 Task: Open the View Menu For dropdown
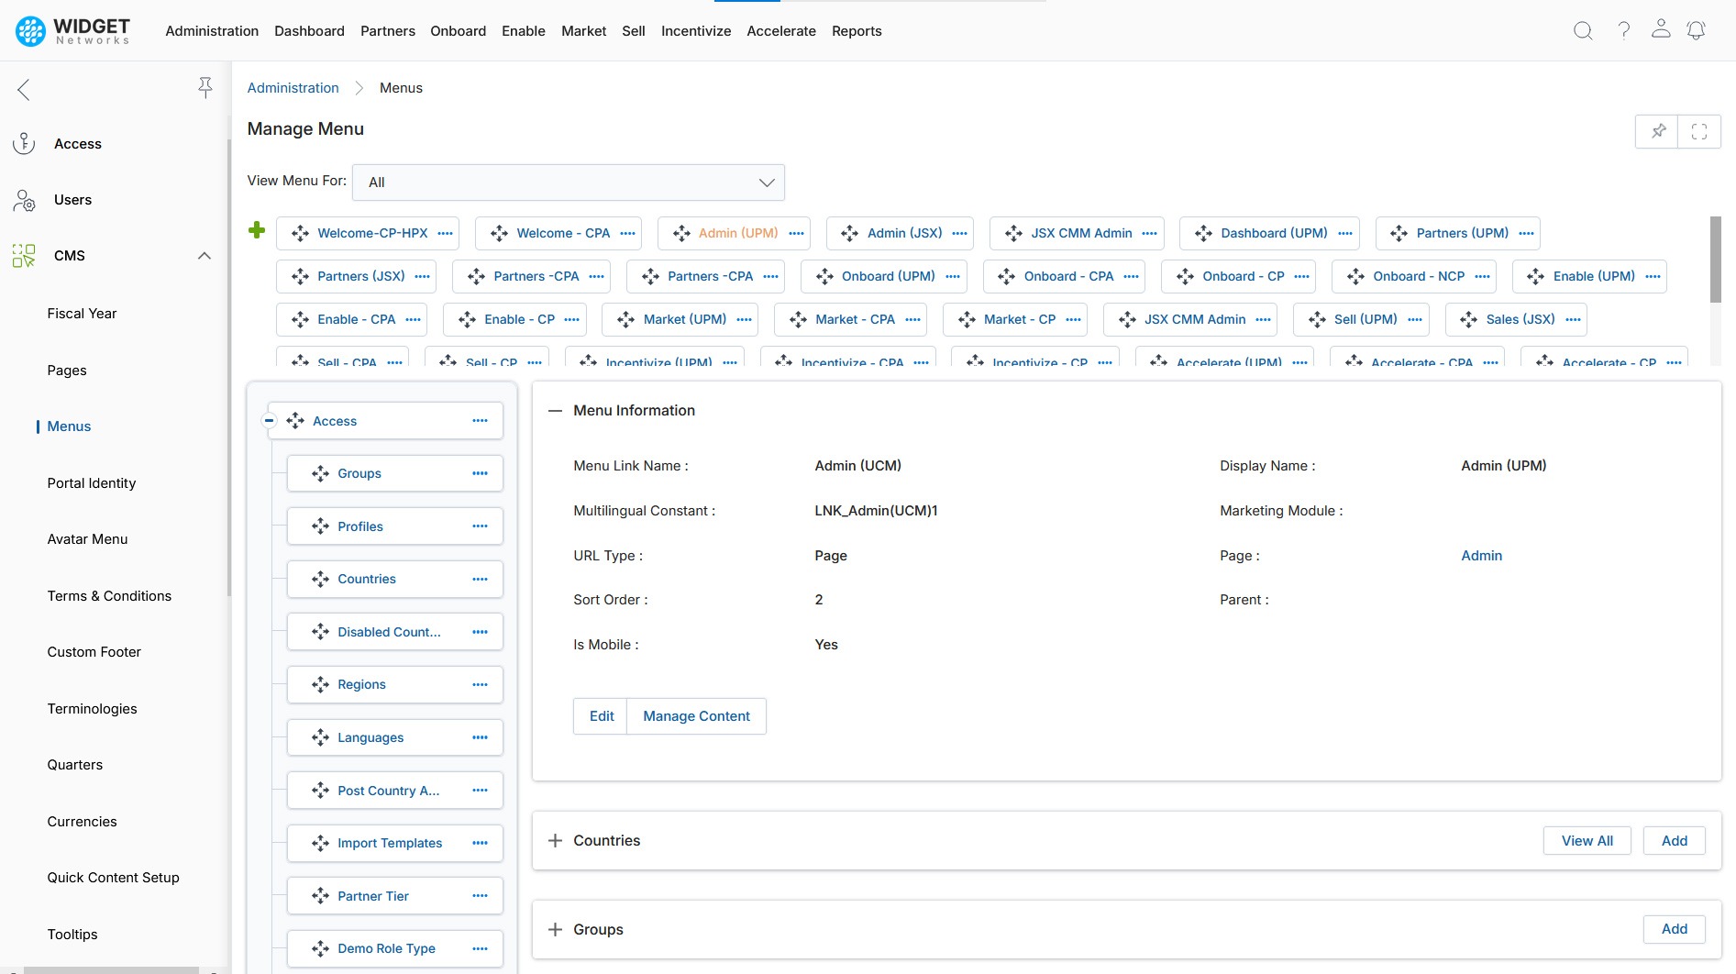(569, 183)
